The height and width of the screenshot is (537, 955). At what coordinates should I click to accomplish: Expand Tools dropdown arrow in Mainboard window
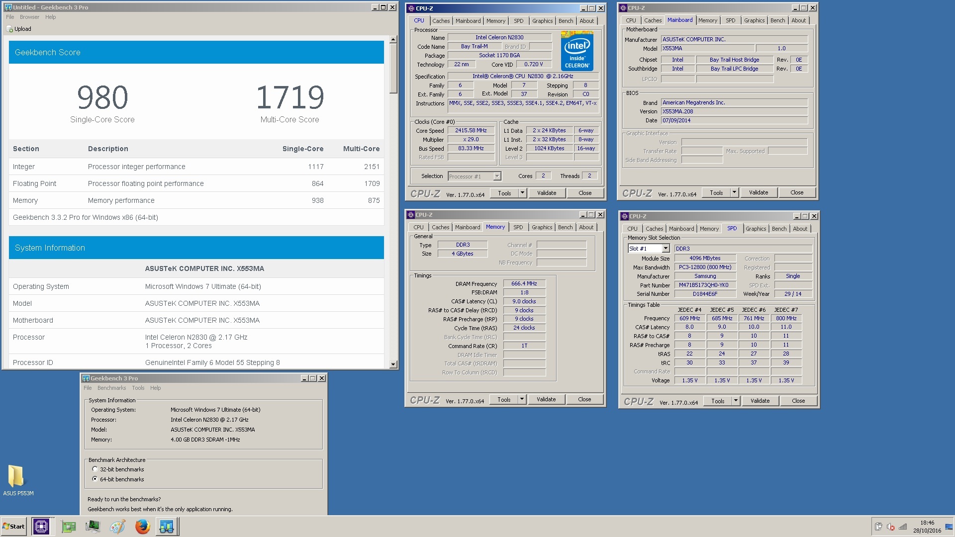734,192
